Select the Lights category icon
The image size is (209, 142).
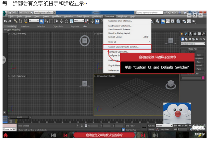point(190,39)
